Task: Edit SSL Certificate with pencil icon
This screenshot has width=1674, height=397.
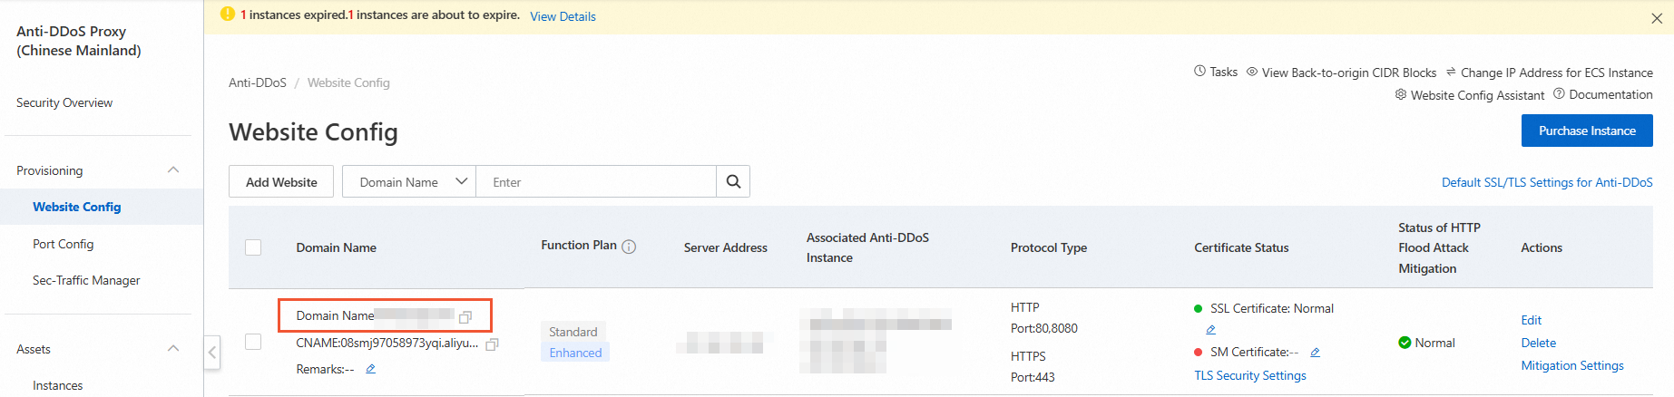Action: [1210, 330]
